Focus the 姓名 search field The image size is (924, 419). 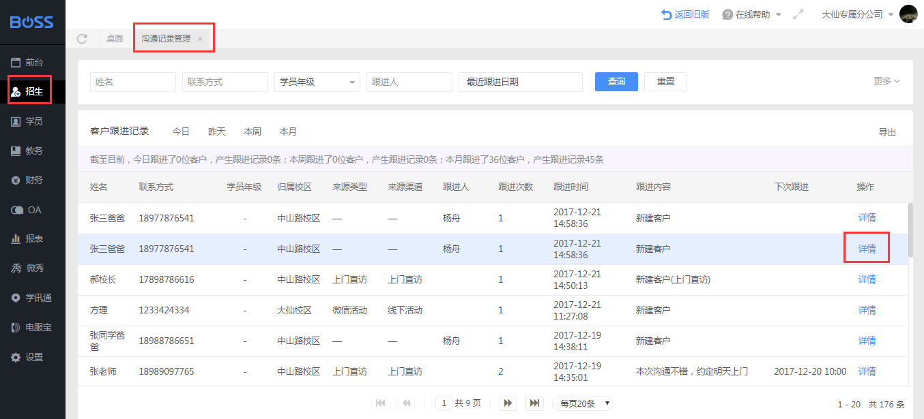pos(133,82)
